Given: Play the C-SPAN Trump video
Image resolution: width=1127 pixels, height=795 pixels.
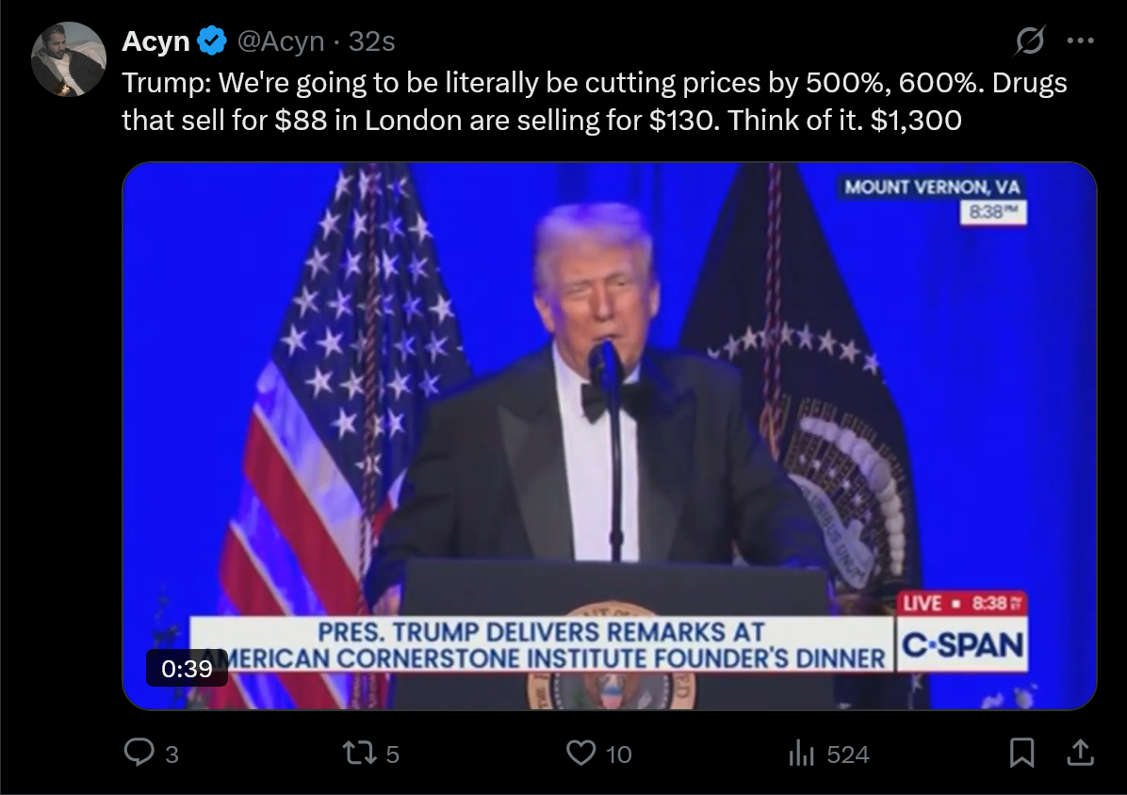Looking at the screenshot, I should (609, 436).
